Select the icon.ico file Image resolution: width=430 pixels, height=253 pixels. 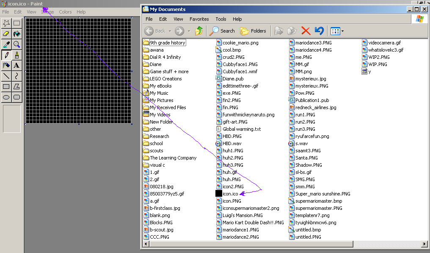230,194
